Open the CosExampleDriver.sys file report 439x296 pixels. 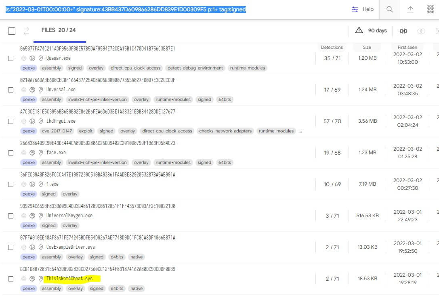click(x=70, y=247)
